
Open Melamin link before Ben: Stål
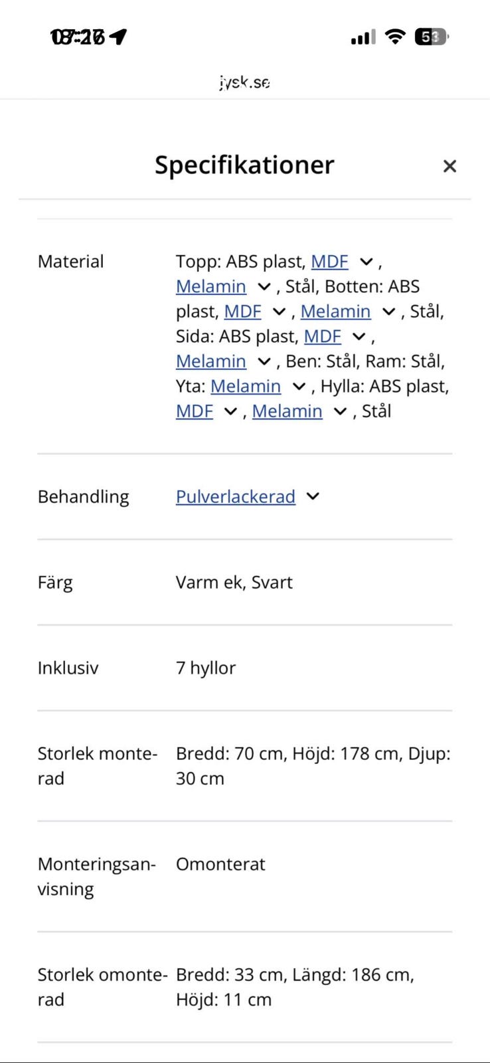point(211,361)
